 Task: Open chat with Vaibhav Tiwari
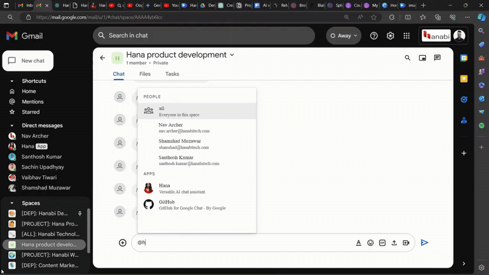point(39,177)
